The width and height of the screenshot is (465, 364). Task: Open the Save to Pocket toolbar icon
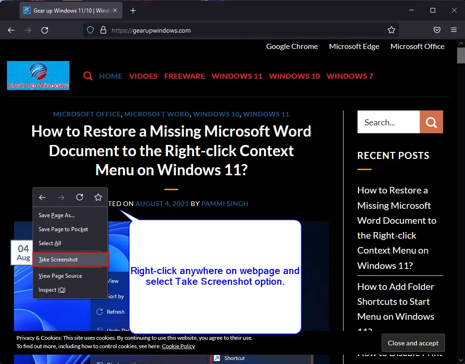pos(437,30)
